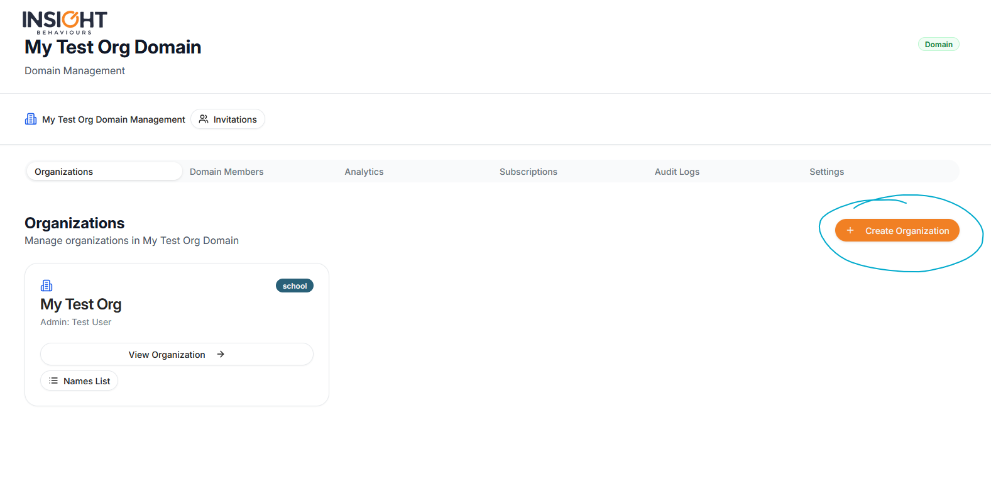
Task: Click the list icon in Names List button
Action: [53, 380]
